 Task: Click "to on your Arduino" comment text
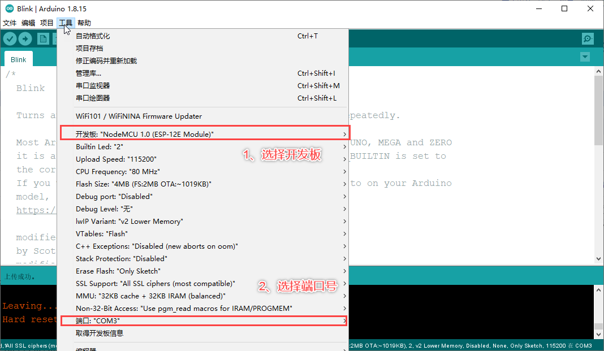tap(401, 183)
